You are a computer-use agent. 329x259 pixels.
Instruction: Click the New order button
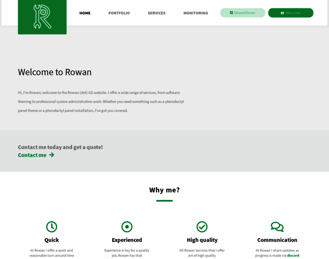(290, 13)
